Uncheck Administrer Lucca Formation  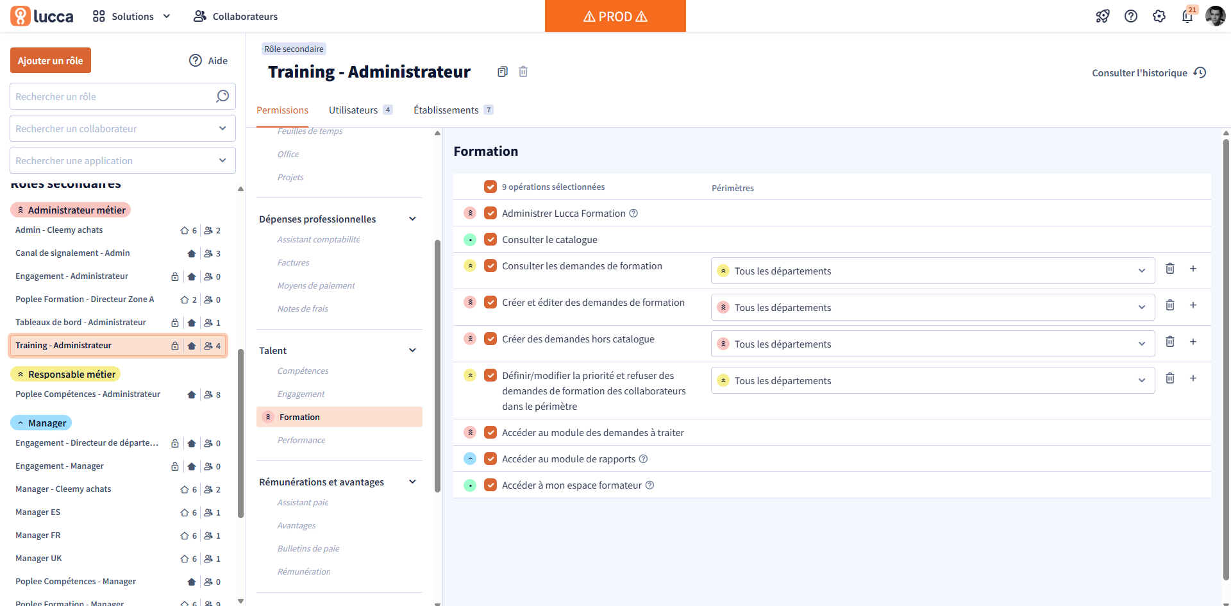(490, 213)
